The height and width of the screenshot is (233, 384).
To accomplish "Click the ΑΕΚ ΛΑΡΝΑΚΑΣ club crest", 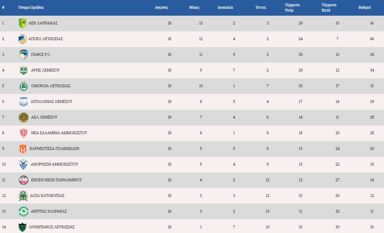I will [23, 23].
